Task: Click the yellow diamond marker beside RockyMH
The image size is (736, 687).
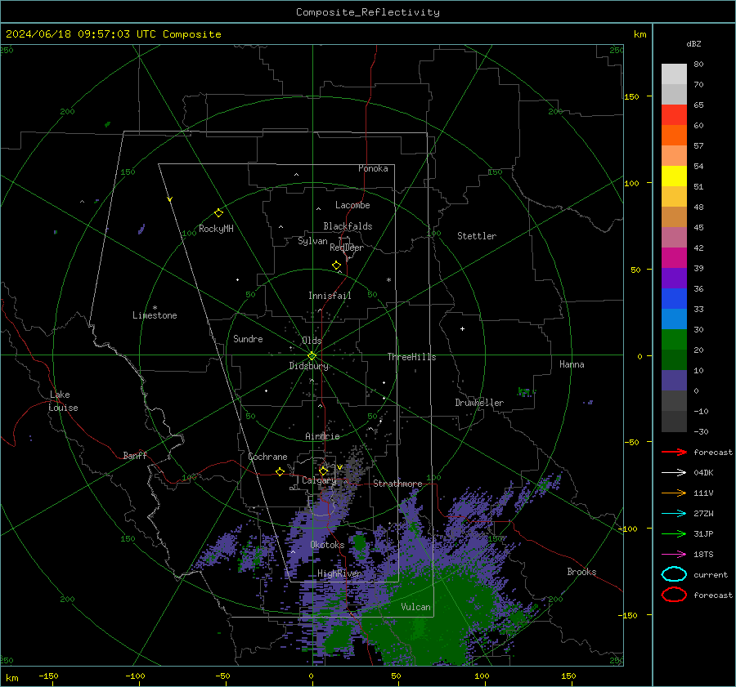Action: (218, 213)
